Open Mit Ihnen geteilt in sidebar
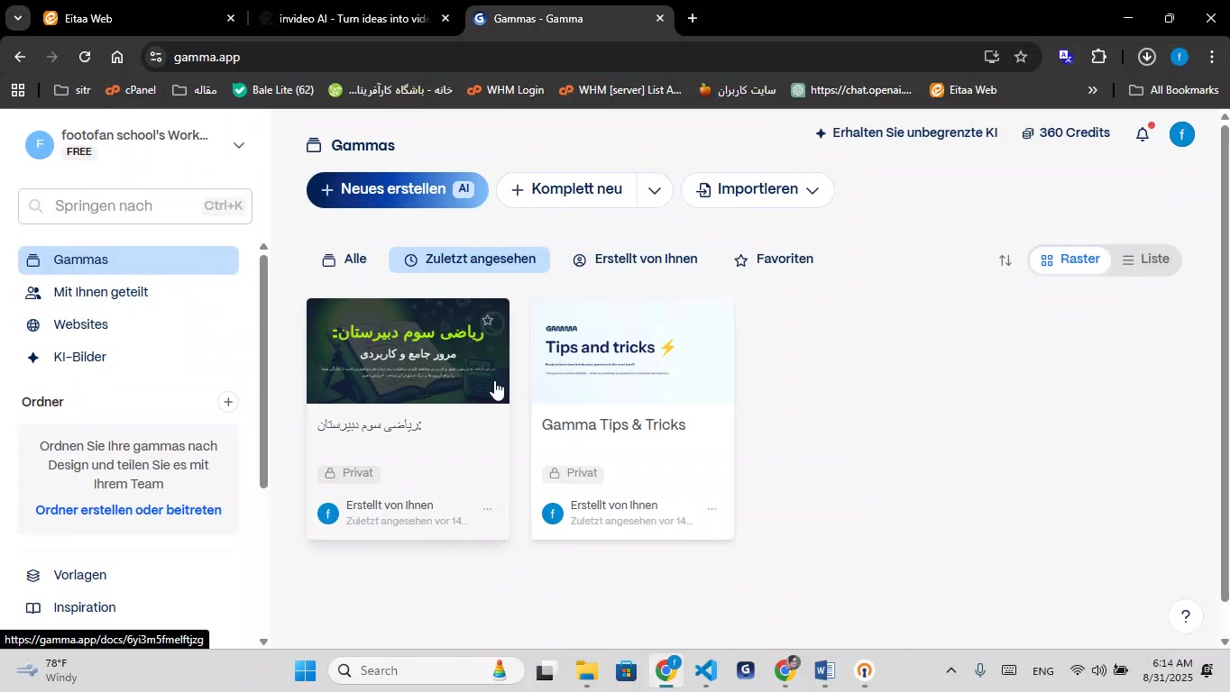1230x692 pixels. point(129,293)
